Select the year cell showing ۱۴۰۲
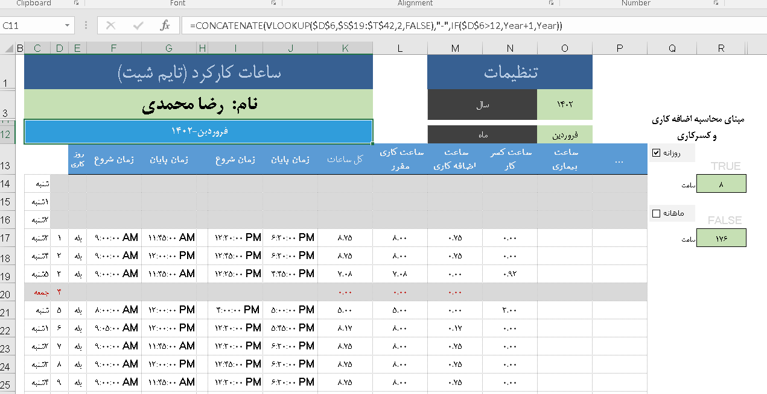This screenshot has height=394, width=767. click(564, 104)
